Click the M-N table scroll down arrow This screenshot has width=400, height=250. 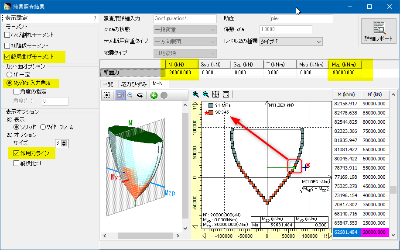click(393, 235)
